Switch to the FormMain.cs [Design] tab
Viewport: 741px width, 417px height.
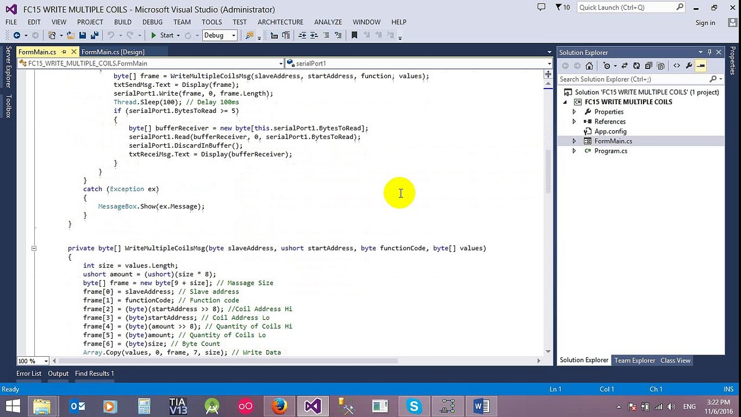pyautogui.click(x=113, y=52)
